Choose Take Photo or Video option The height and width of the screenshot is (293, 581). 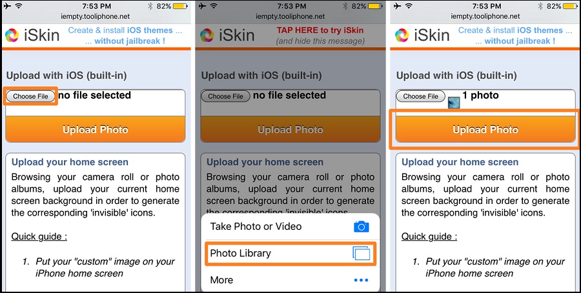[x=290, y=227]
